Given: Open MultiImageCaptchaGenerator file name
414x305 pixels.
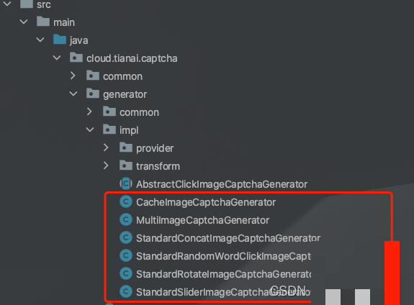Looking at the screenshot, I should pos(202,220).
